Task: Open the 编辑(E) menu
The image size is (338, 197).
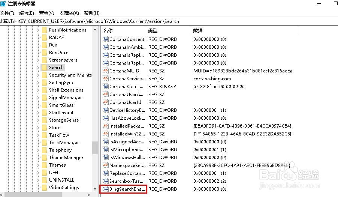Action: pyautogui.click(x=27, y=13)
